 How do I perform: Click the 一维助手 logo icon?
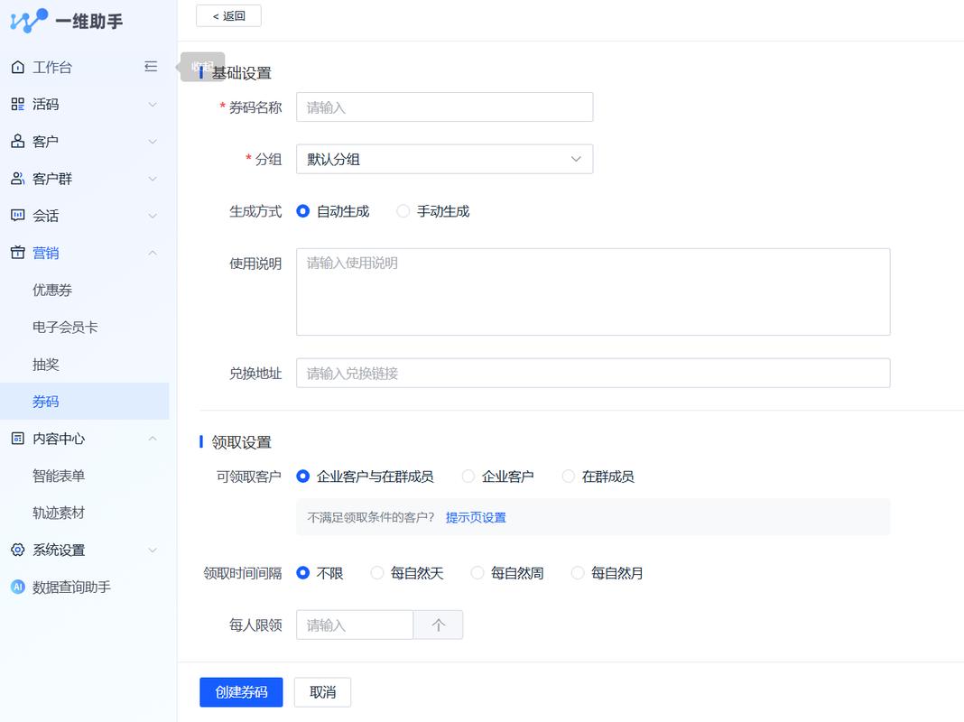[28, 21]
